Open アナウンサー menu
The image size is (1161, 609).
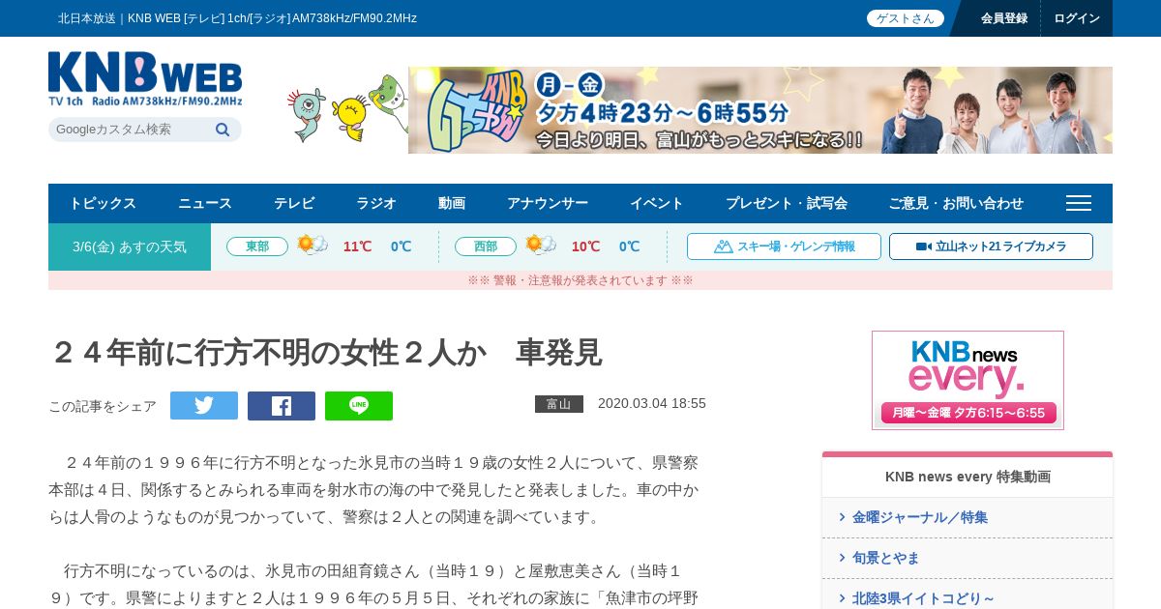pos(548,203)
